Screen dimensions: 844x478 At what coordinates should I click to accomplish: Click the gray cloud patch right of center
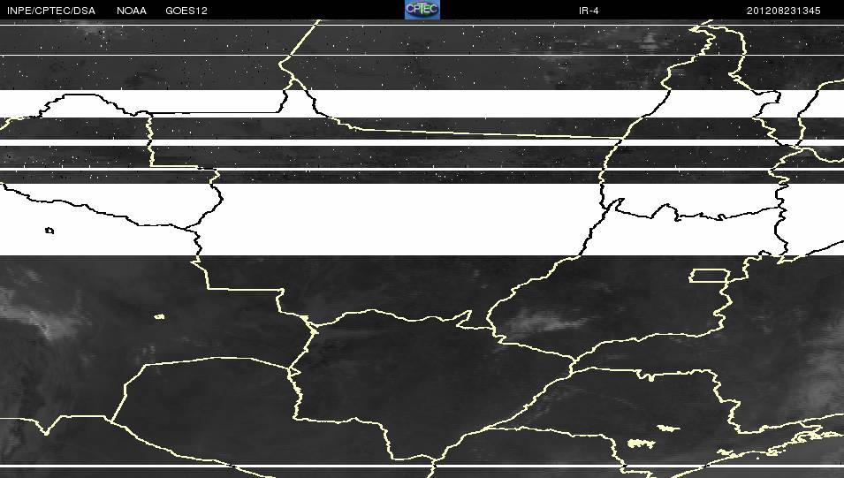pyautogui.click(x=544, y=320)
